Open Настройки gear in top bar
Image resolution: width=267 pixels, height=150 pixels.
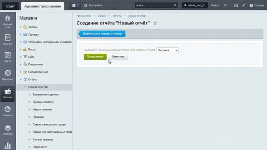93,5
